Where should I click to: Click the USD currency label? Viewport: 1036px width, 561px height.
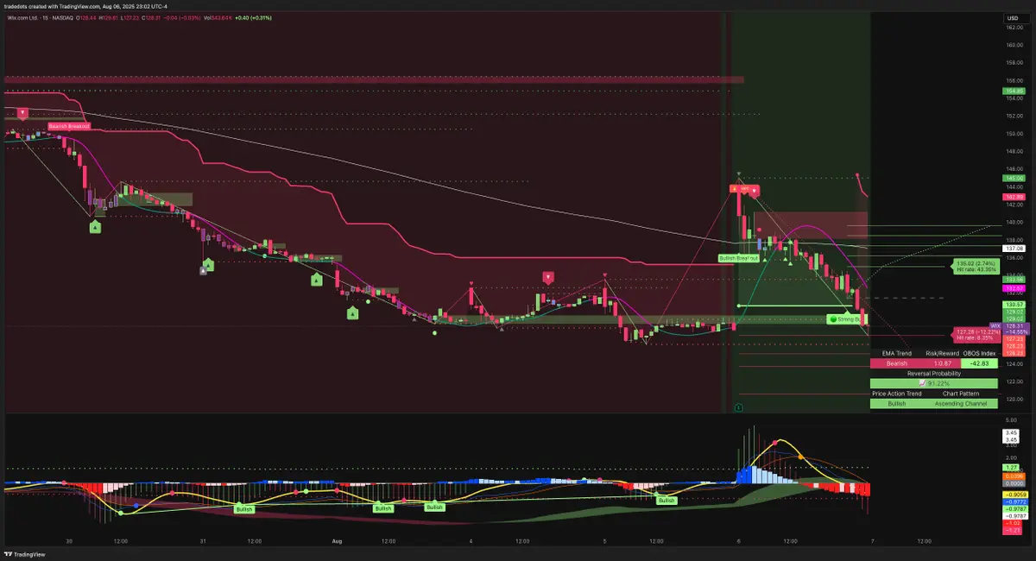[1012, 18]
